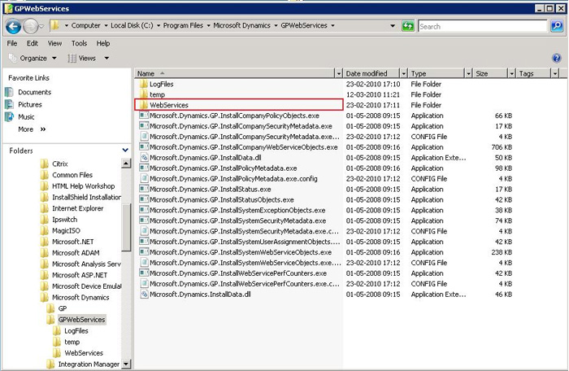Click Computer in the address breadcrumb
Image resolution: width=569 pixels, height=371 pixels.
pos(85,25)
